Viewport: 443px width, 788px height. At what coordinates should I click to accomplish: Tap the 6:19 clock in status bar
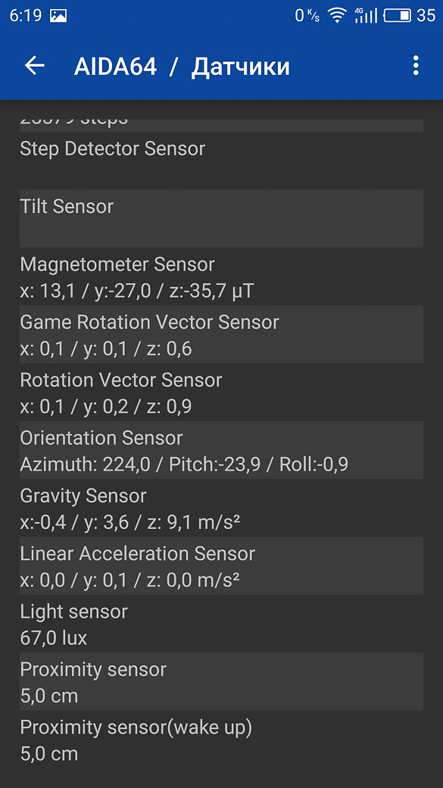click(25, 16)
